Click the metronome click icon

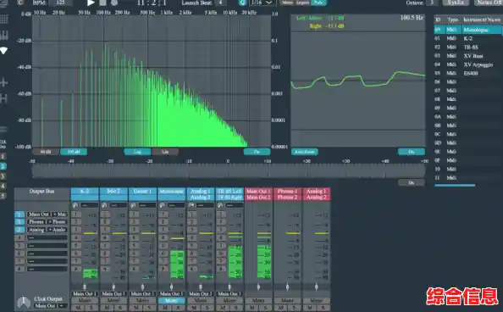24,302
